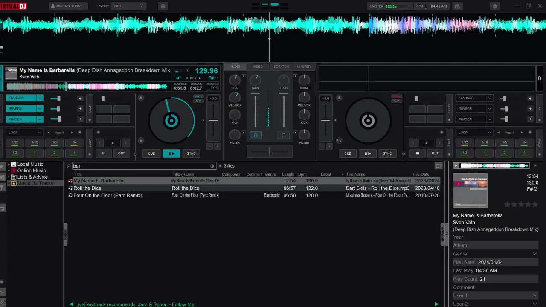Open the LAYOUT PRO dropdown

[129, 6]
